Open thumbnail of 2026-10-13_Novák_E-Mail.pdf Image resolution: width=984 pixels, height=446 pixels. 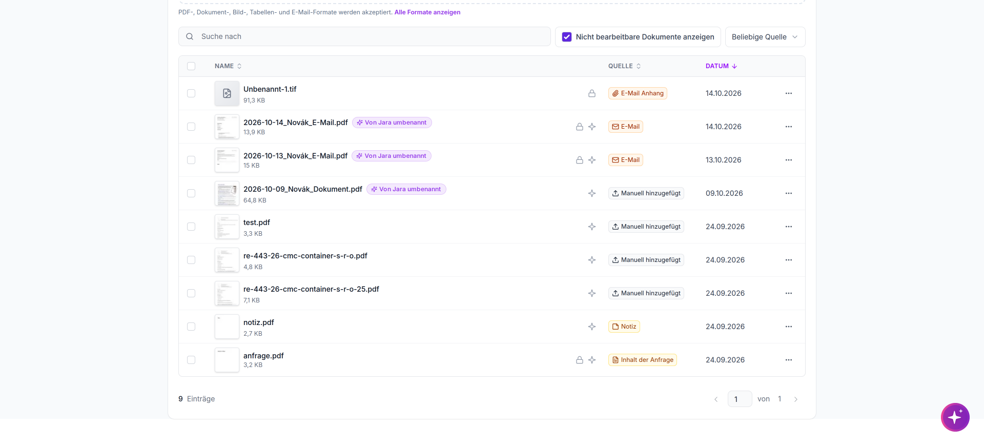click(x=227, y=160)
